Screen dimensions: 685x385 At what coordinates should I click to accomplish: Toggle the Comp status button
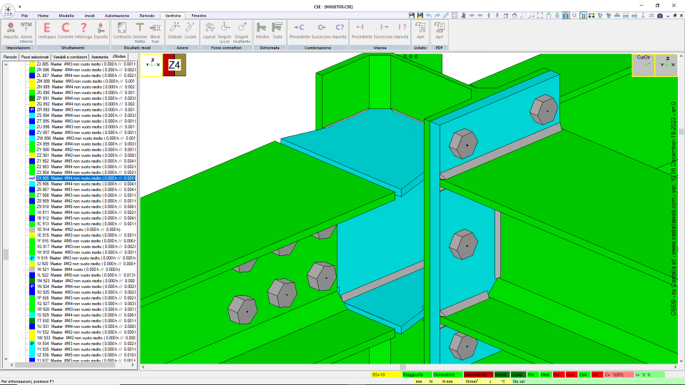tap(518, 374)
